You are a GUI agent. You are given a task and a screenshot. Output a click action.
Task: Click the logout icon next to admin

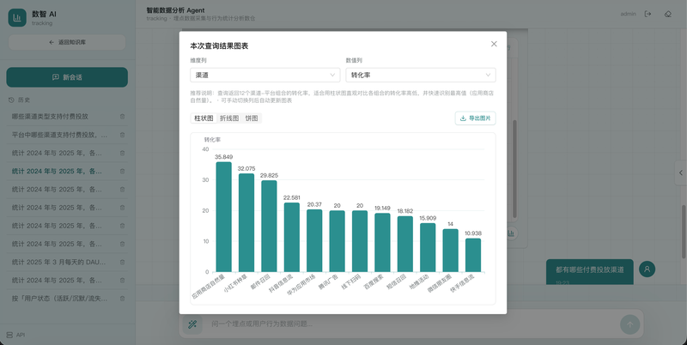[x=647, y=14]
